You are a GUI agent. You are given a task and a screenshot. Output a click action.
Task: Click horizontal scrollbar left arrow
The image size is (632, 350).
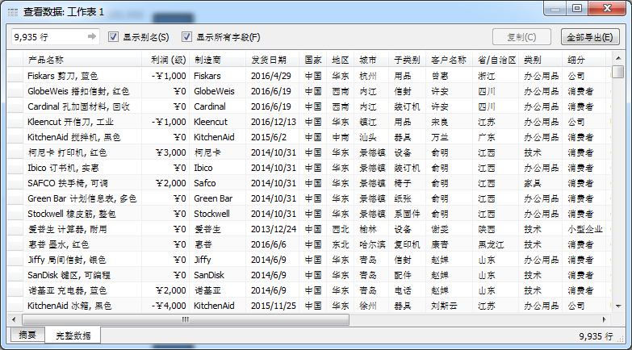coord(14,320)
